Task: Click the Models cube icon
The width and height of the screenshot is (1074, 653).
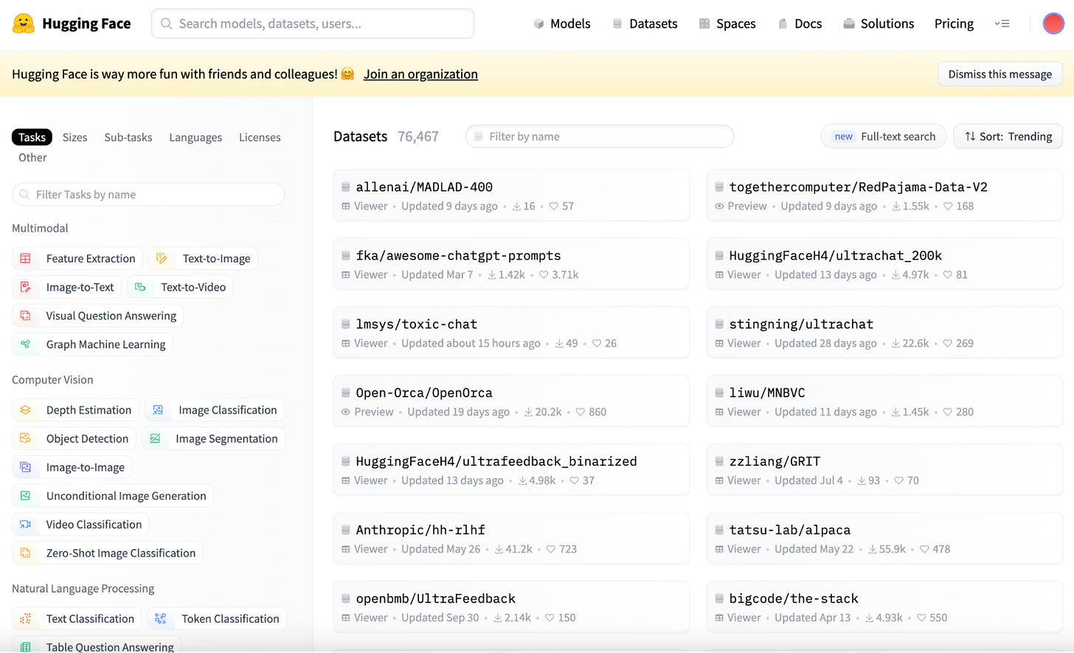Action: [538, 24]
